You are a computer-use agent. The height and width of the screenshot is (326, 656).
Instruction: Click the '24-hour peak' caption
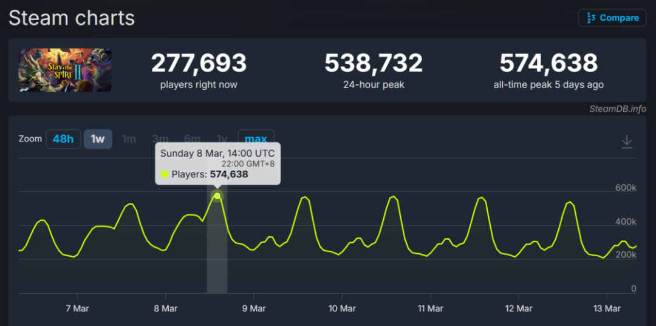[374, 85]
